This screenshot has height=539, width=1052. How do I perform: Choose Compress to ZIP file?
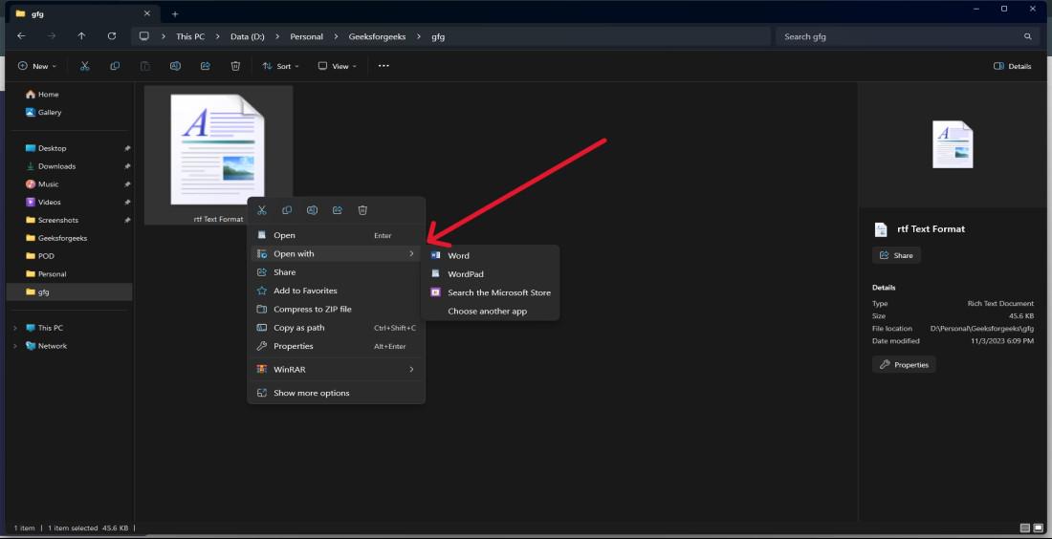tap(336, 309)
